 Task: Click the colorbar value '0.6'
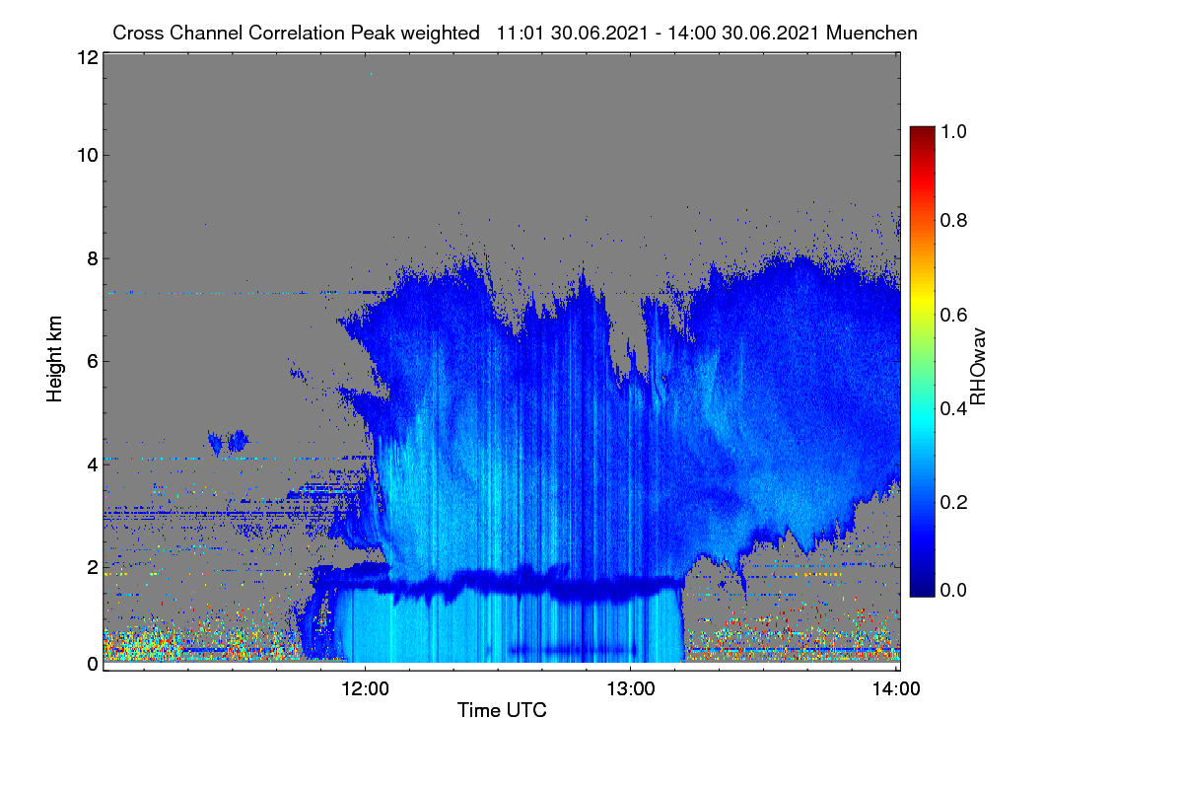click(954, 314)
